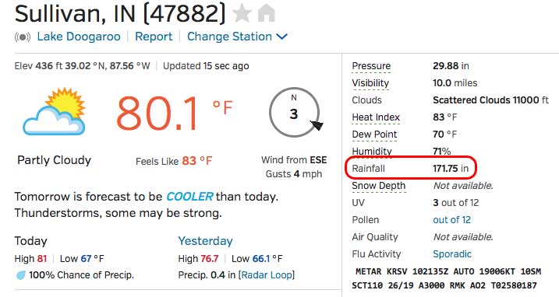
Task: Click the Report link
Action: coord(154,37)
